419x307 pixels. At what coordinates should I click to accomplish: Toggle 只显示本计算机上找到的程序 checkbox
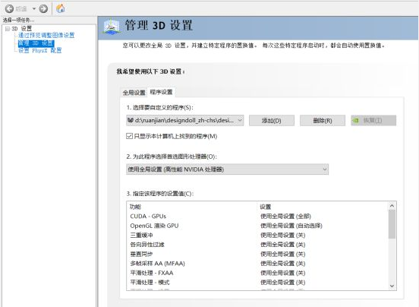129,136
